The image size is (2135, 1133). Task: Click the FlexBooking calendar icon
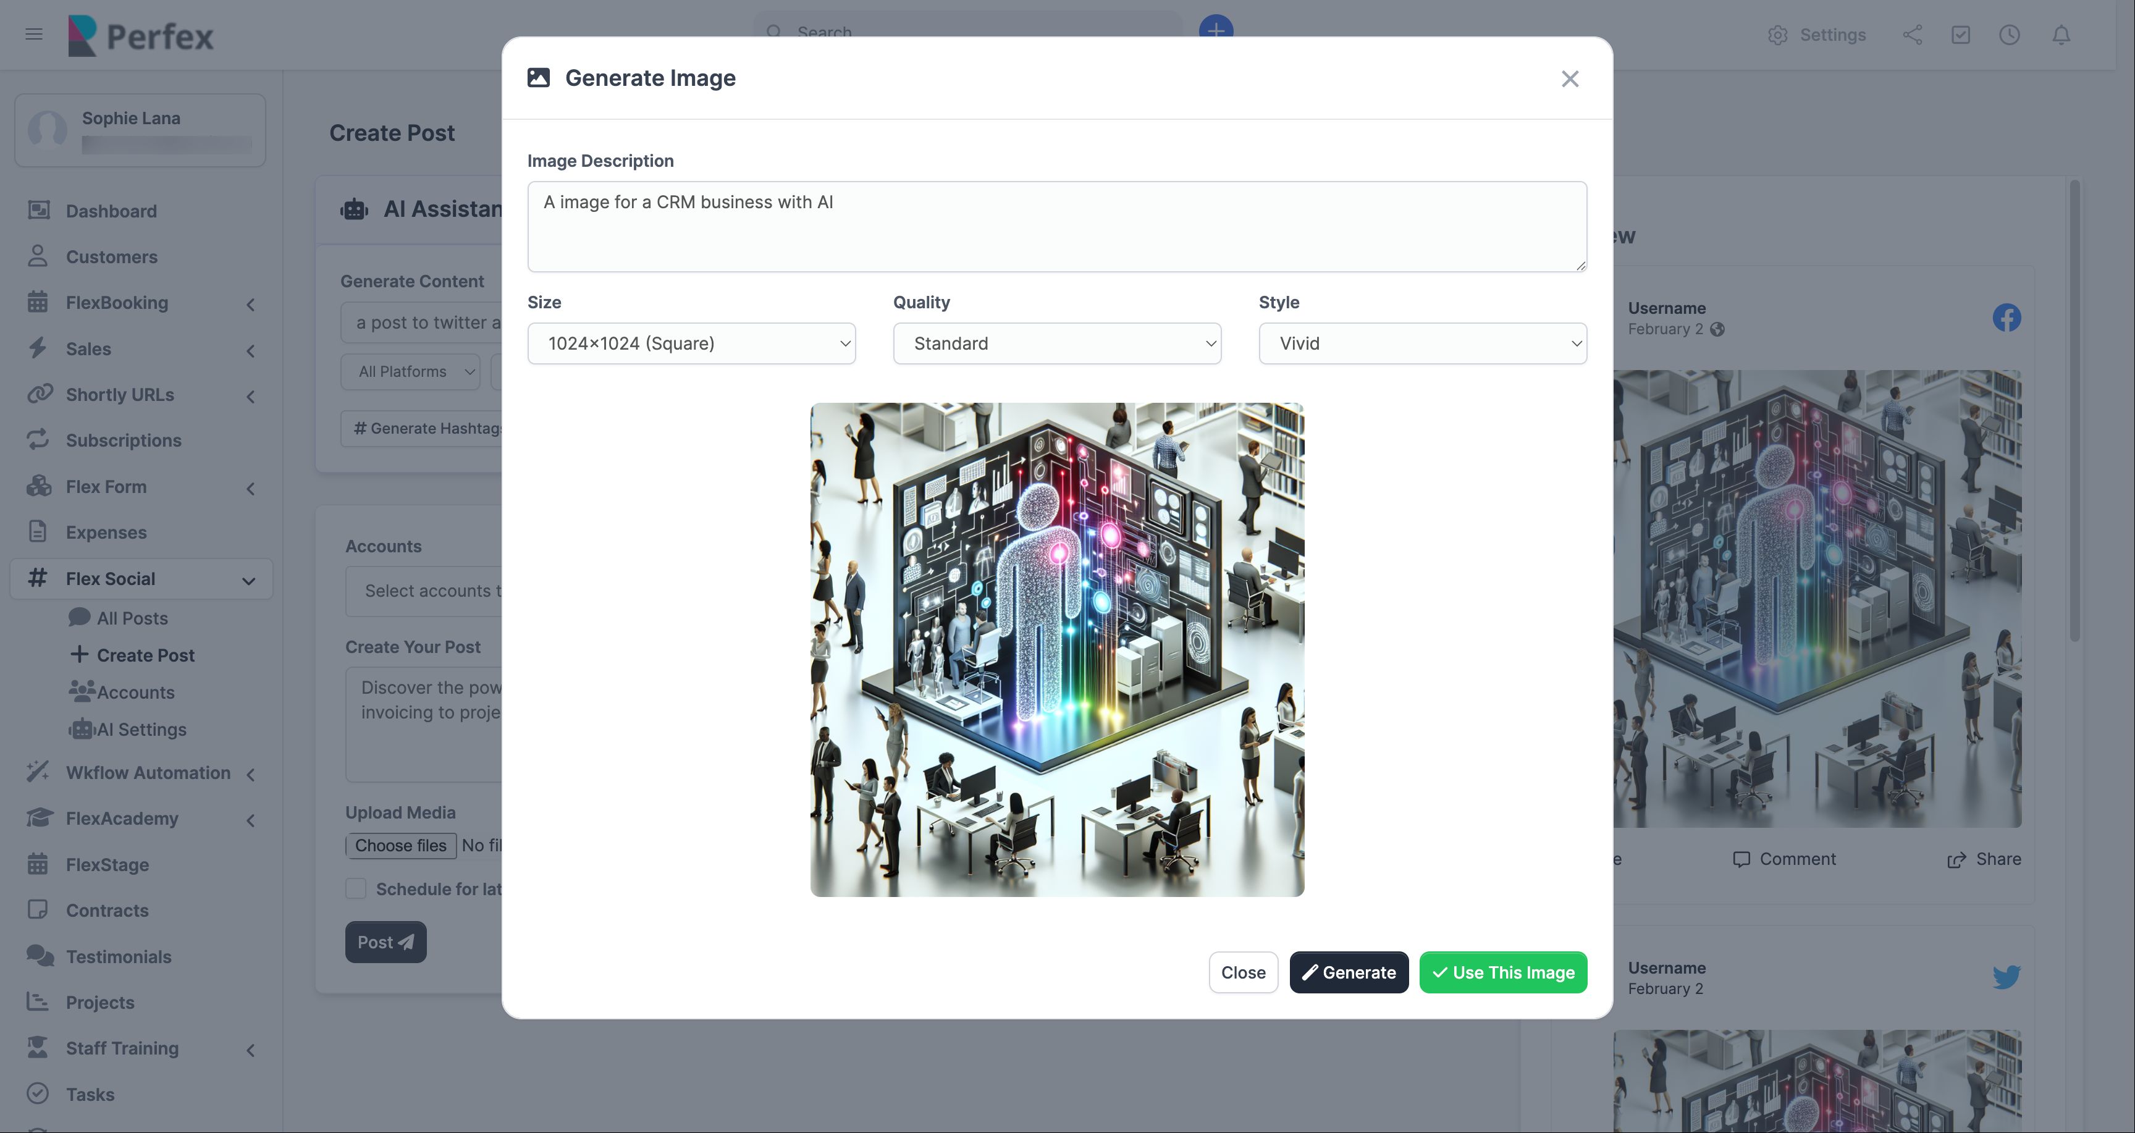coord(38,303)
